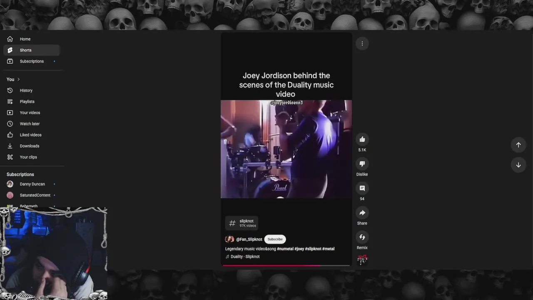Screen dimensions: 533x300
Task: Like this Short with thumbs up
Action: pos(362,139)
